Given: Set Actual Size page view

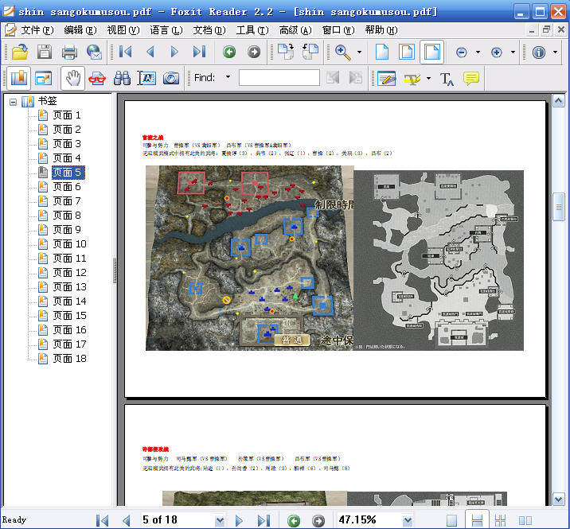Looking at the screenshot, I should coord(381,52).
